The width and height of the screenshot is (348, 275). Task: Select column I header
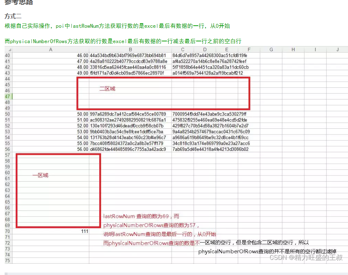pos(315,50)
